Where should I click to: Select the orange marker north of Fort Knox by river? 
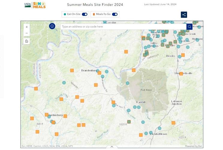[x=134, y=70]
